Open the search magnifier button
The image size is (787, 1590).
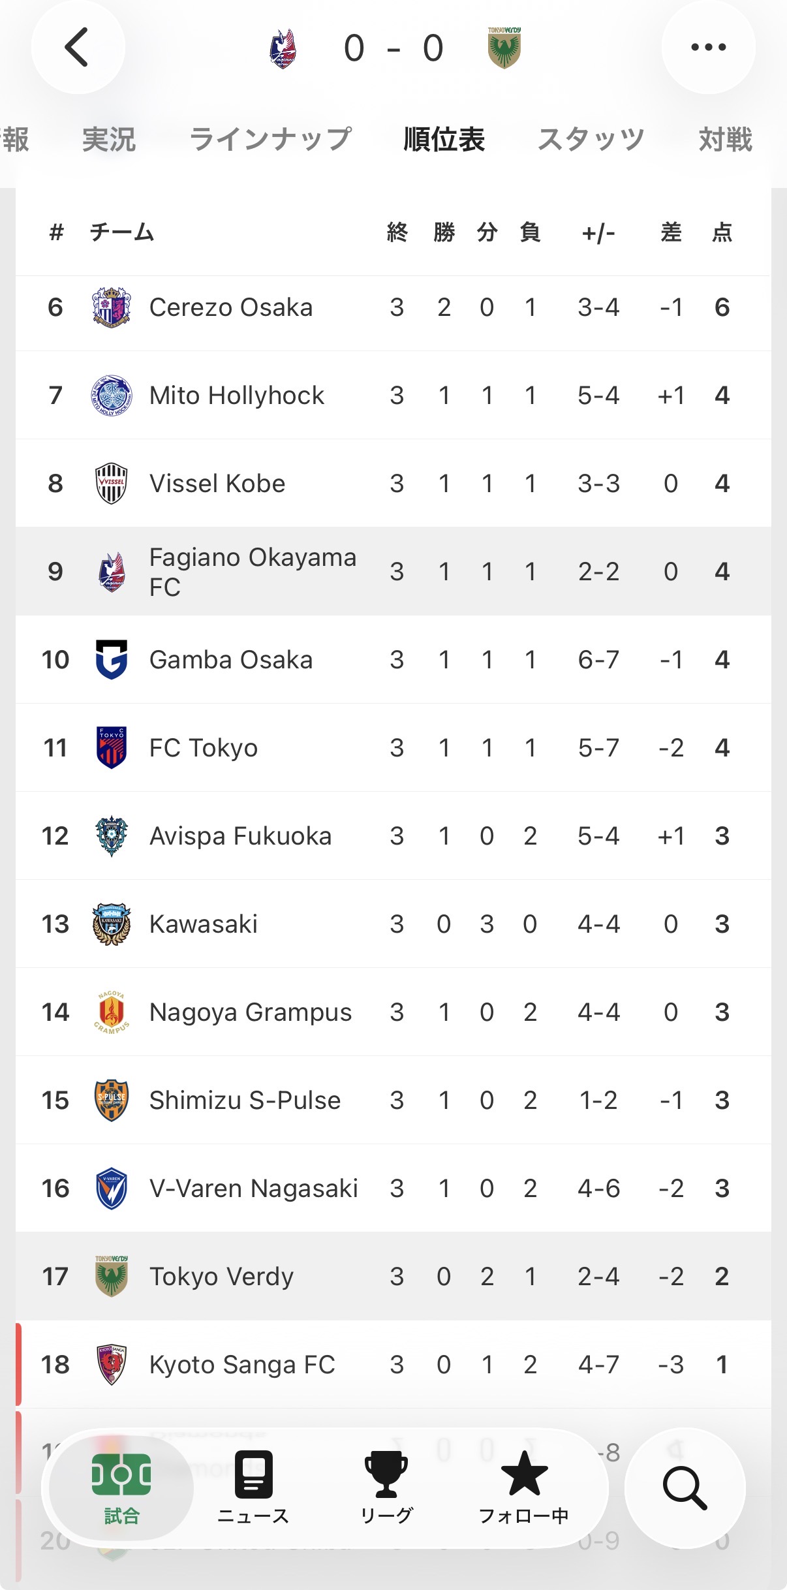[685, 1488]
